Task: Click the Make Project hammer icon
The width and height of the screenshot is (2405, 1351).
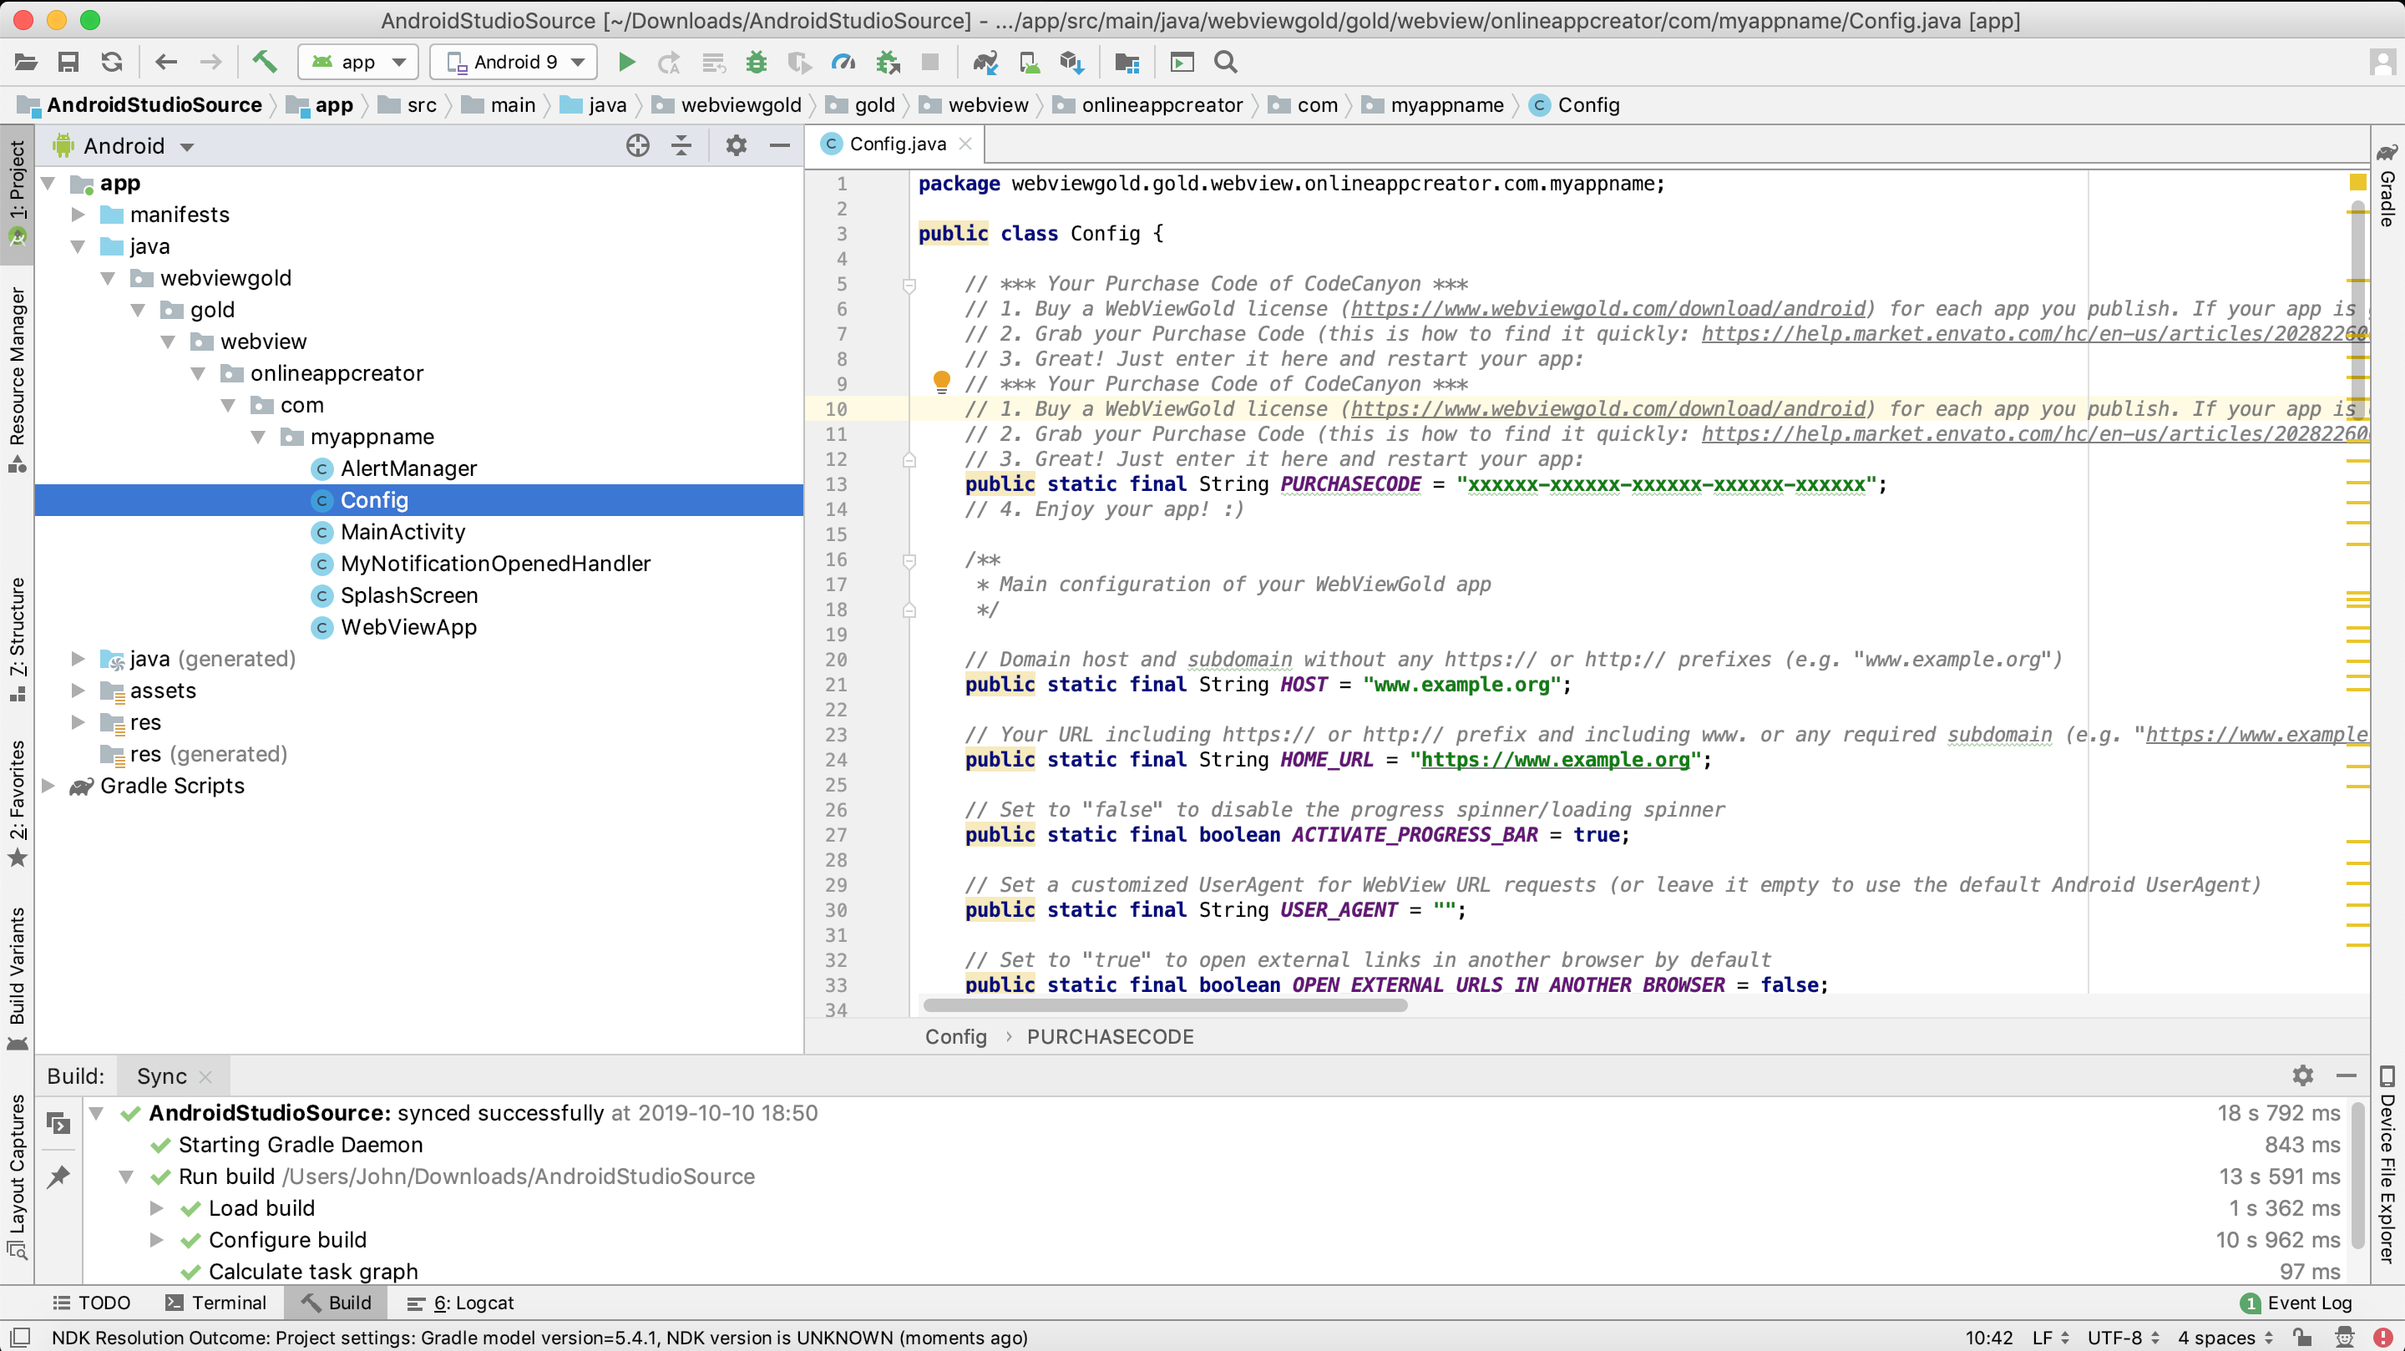Action: tap(264, 63)
